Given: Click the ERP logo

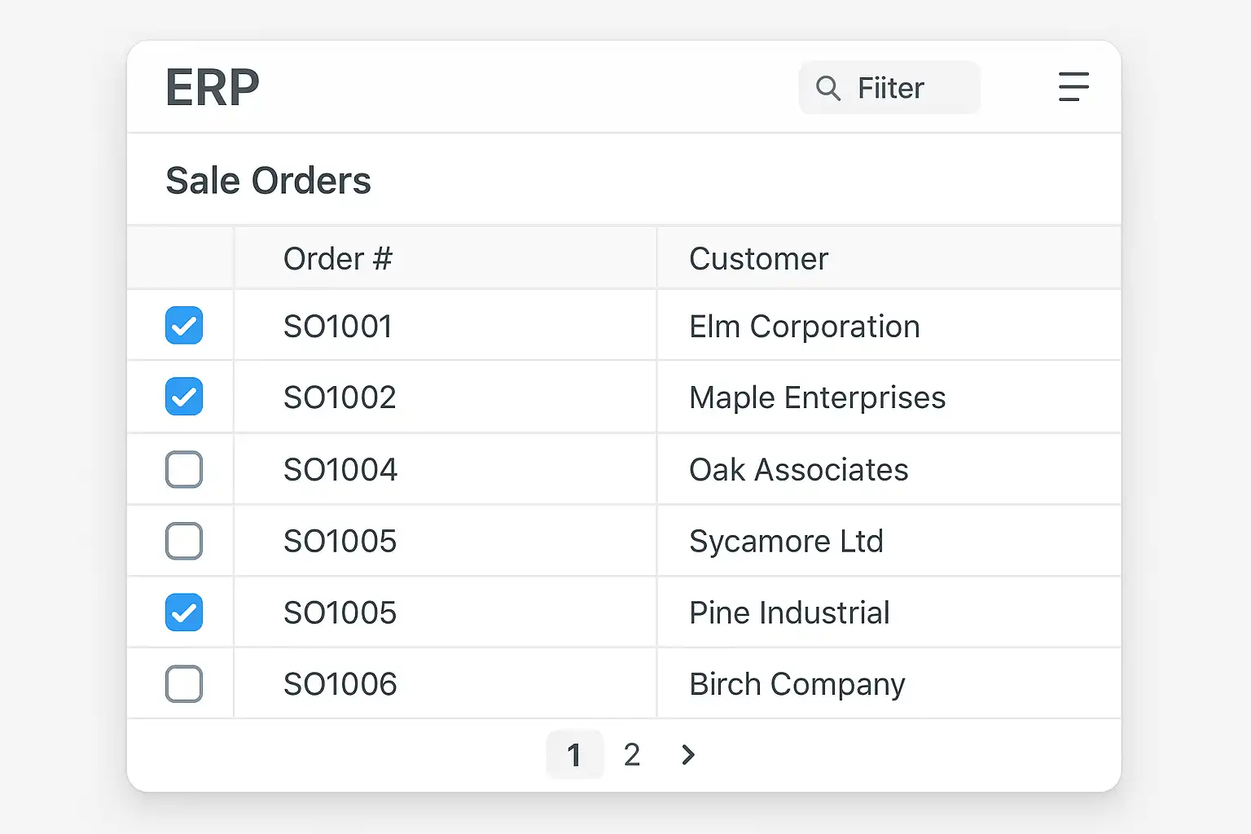Looking at the screenshot, I should [213, 88].
